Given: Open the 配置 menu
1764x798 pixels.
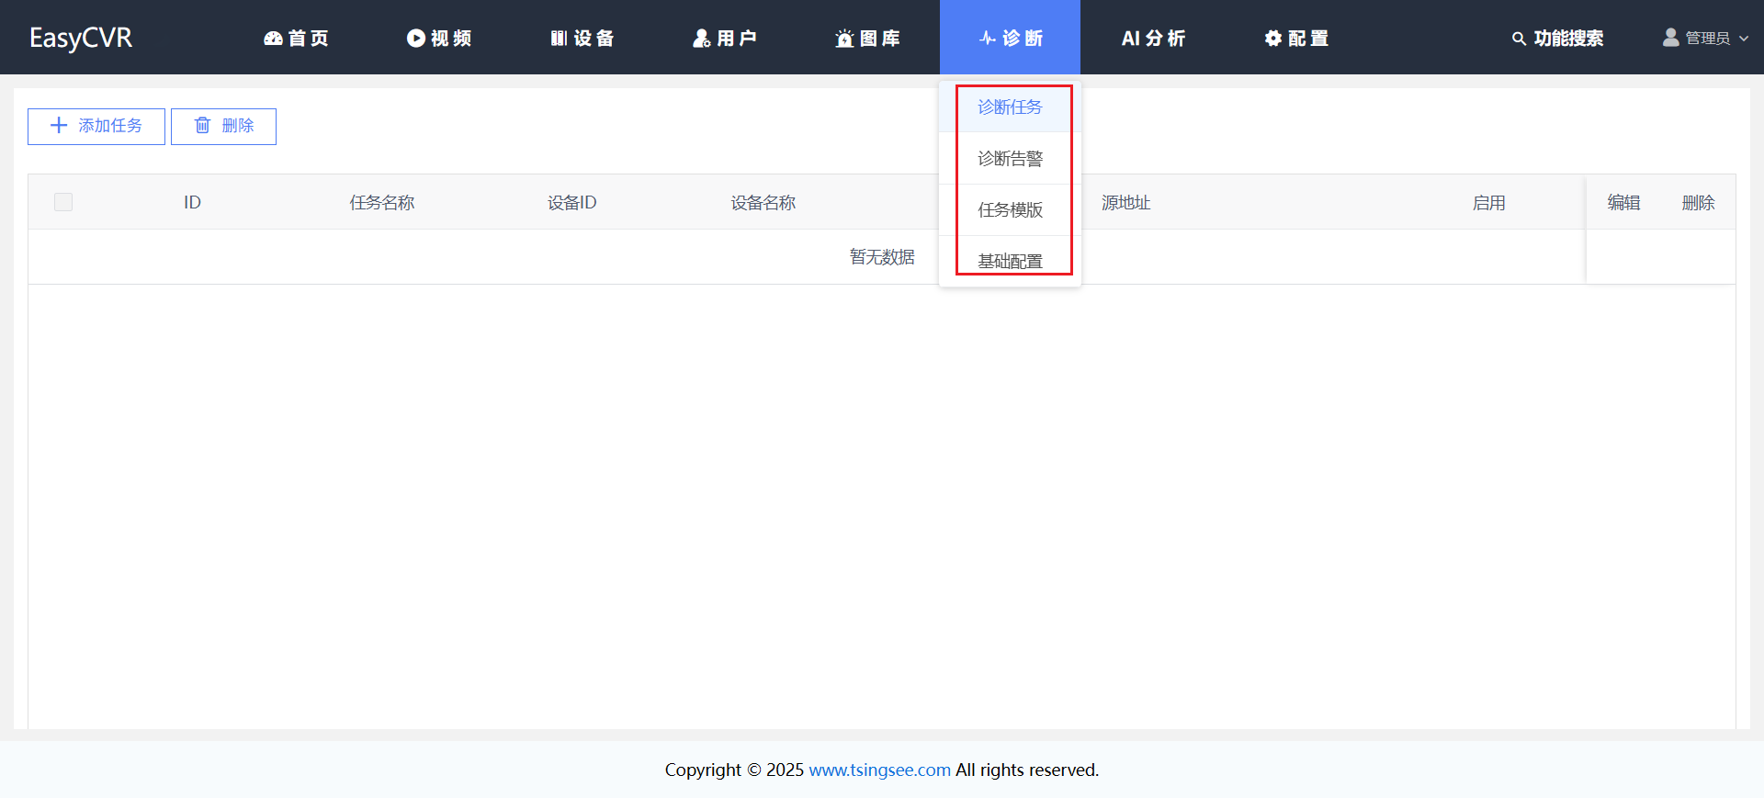Looking at the screenshot, I should 1296,39.
